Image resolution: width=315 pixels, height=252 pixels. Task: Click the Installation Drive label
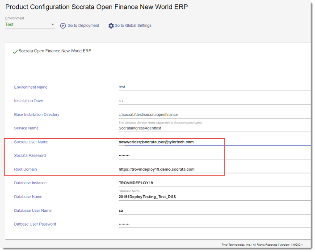[29, 101]
